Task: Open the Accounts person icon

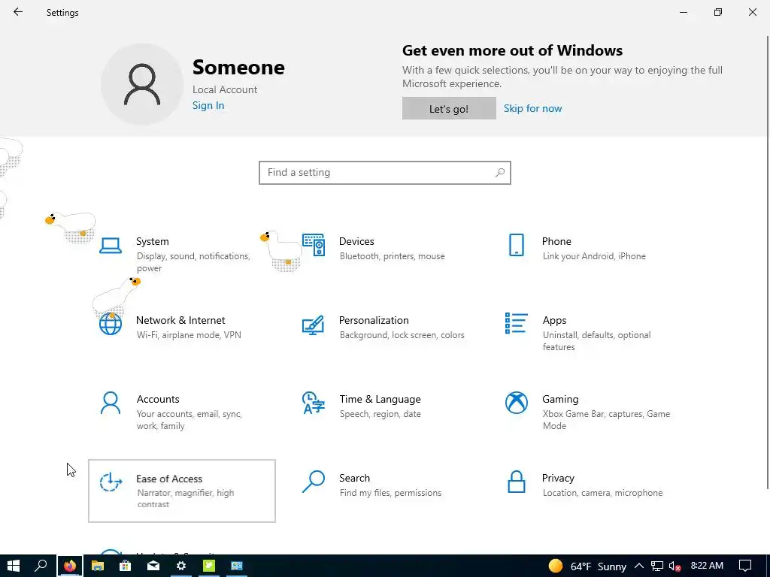Action: pyautogui.click(x=111, y=403)
